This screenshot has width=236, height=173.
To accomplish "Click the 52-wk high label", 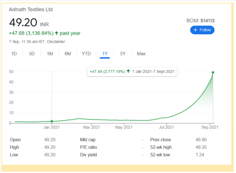I will pyautogui.click(x=161, y=147).
